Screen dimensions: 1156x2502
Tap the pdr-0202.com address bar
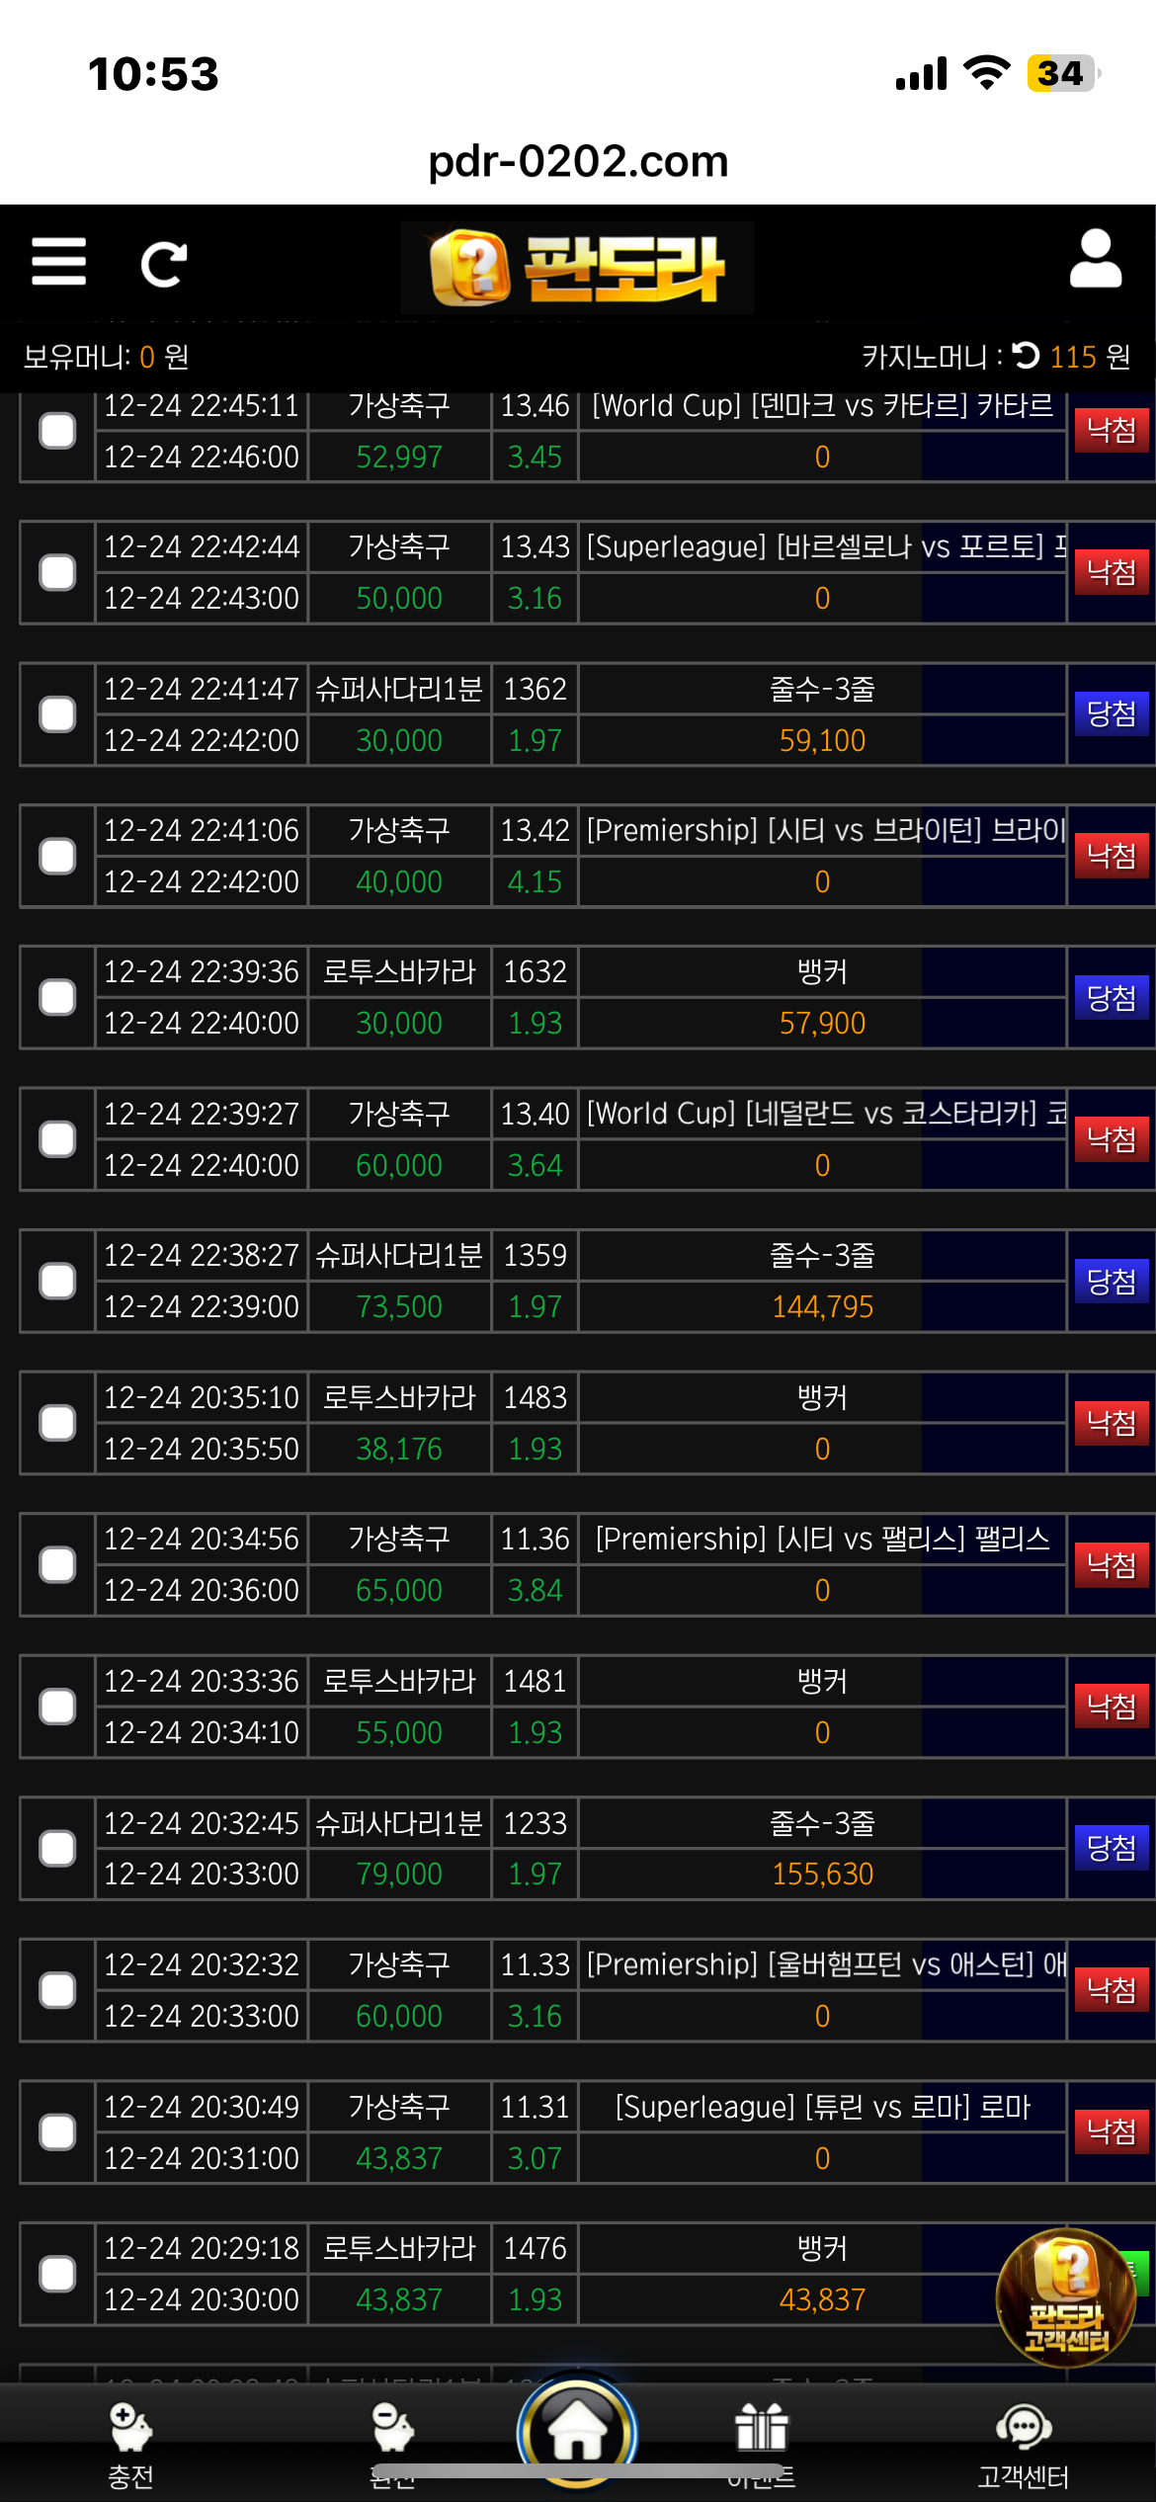578,161
